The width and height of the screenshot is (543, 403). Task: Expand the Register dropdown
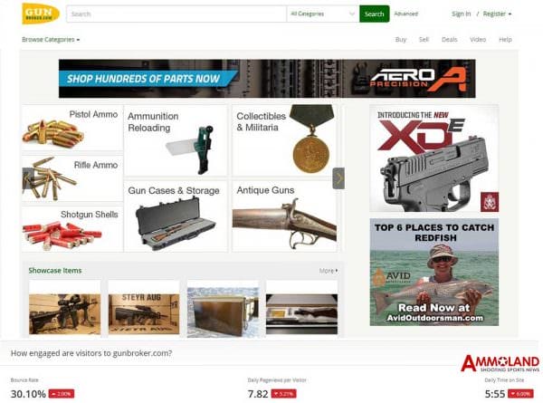(x=497, y=14)
